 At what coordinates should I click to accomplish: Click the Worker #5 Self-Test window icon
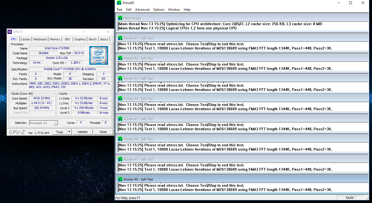pos(120,119)
